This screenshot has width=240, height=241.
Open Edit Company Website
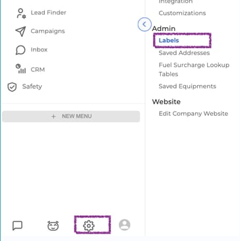pyautogui.click(x=193, y=114)
